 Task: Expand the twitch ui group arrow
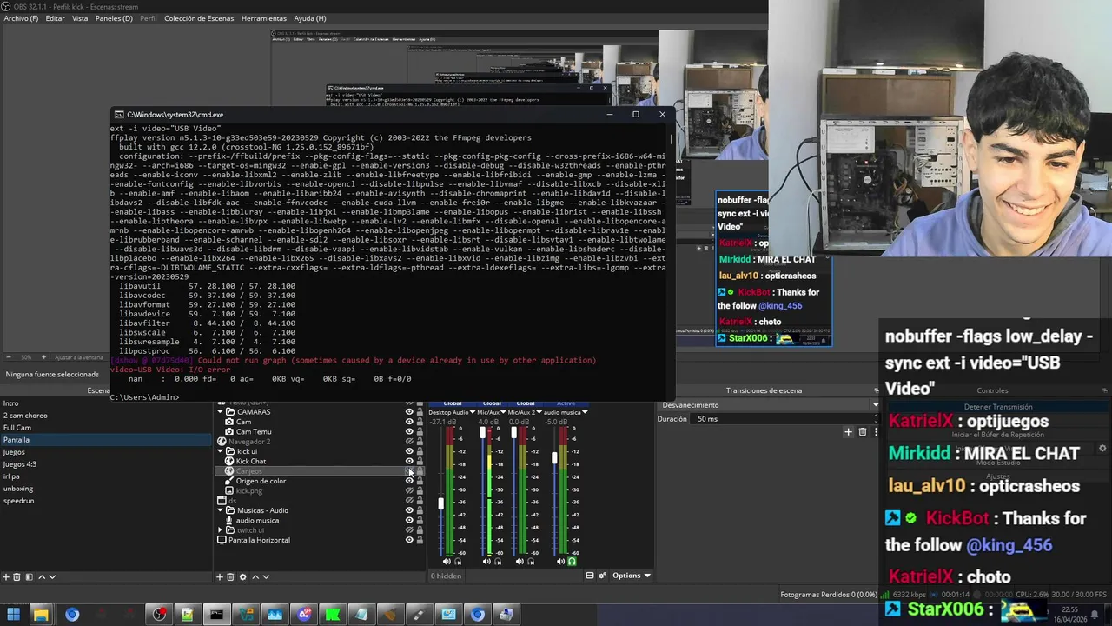[x=221, y=530]
